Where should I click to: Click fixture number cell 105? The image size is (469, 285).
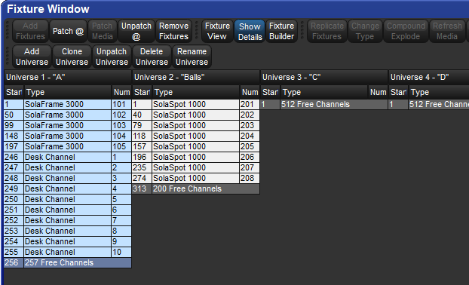pyautogui.click(x=121, y=146)
